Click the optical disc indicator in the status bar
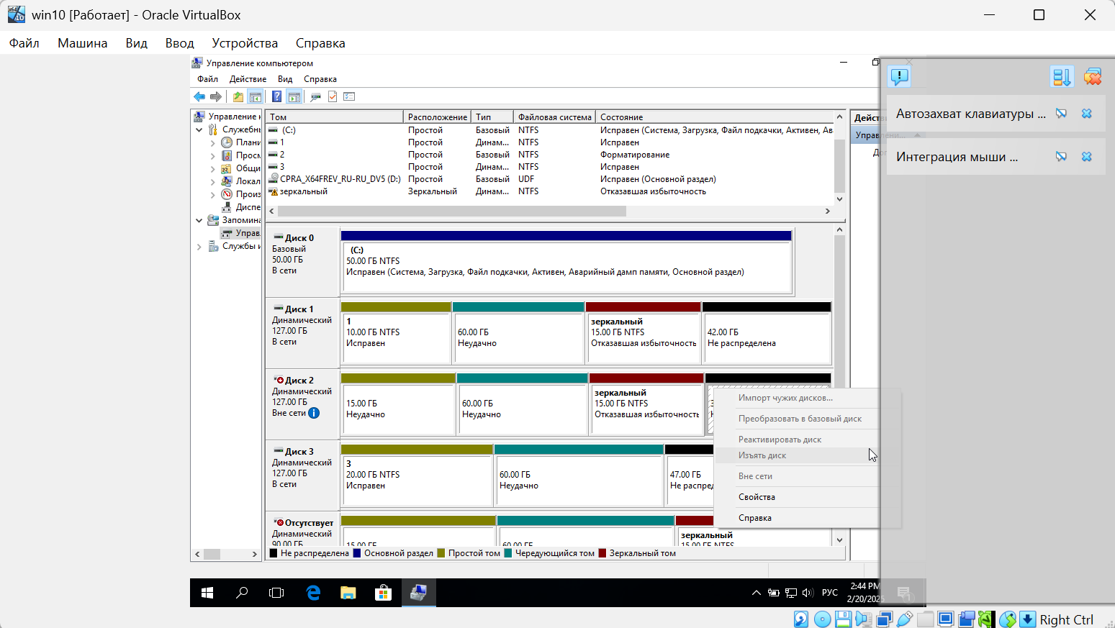 [x=822, y=619]
